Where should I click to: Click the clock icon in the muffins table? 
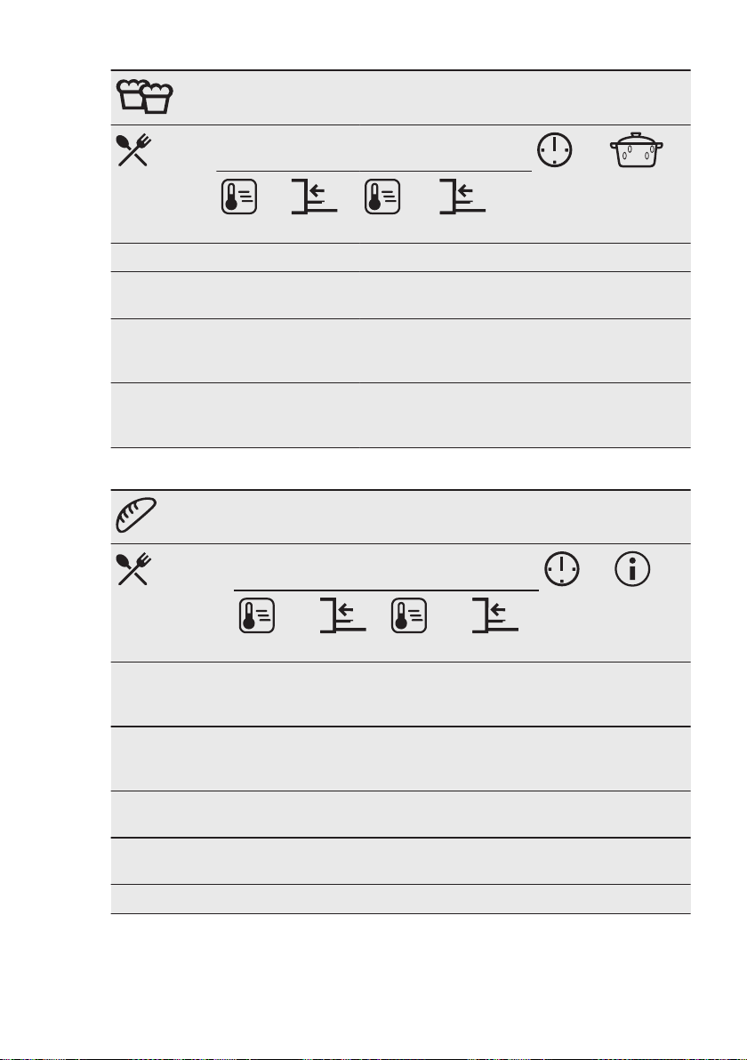[x=554, y=150]
